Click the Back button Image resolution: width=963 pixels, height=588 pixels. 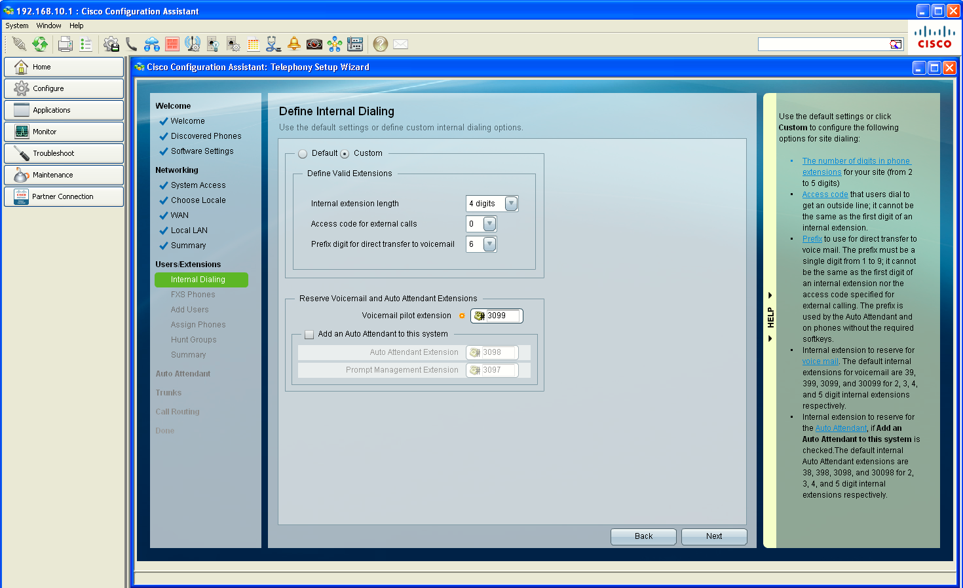(643, 536)
